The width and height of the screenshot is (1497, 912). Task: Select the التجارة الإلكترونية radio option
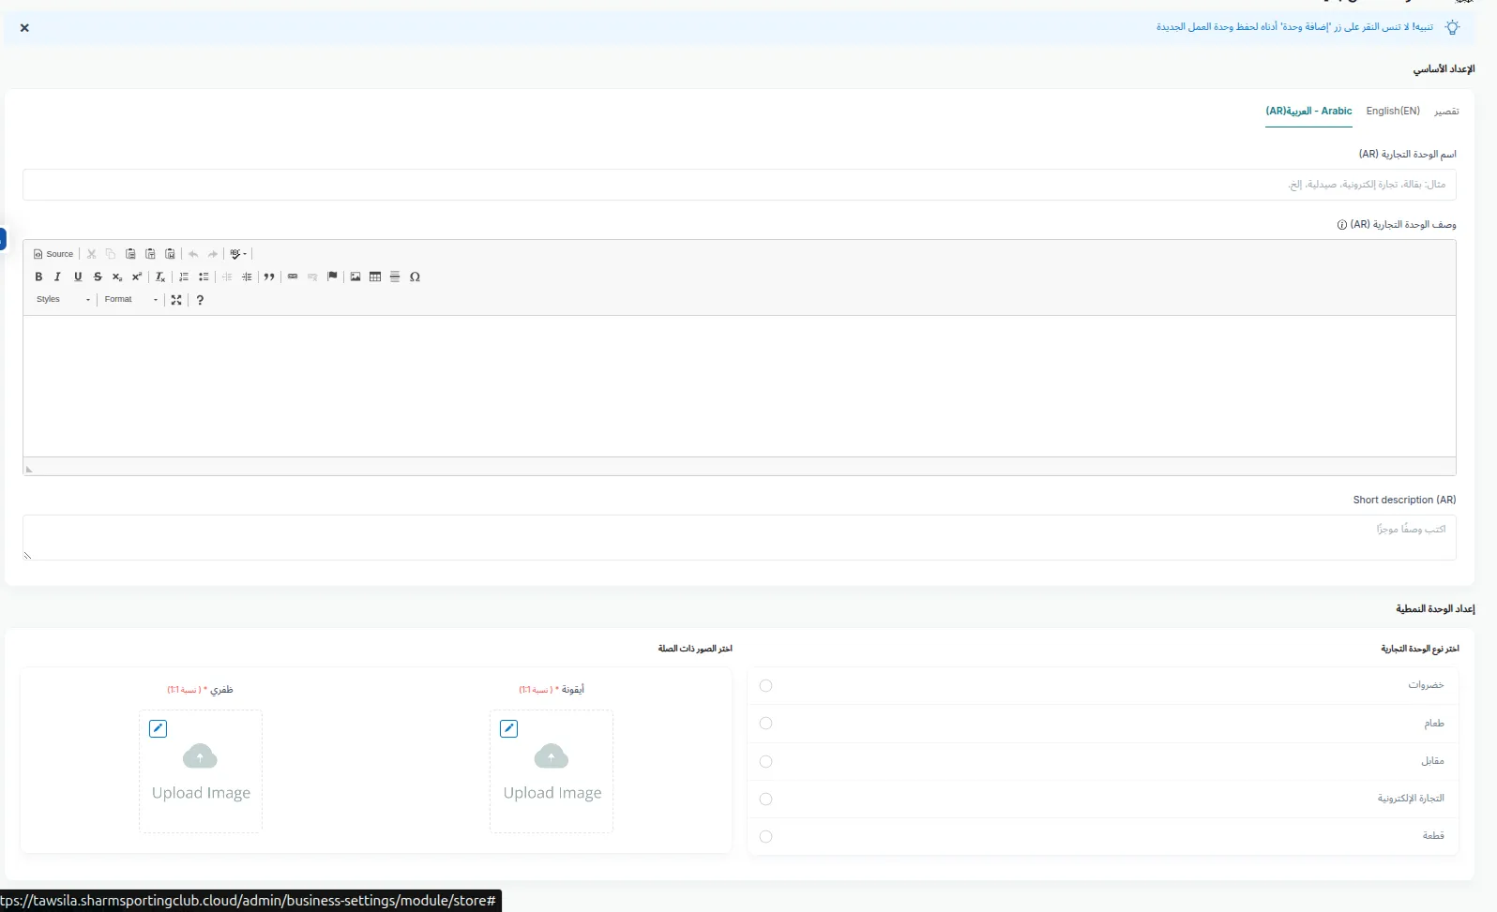coord(766,800)
